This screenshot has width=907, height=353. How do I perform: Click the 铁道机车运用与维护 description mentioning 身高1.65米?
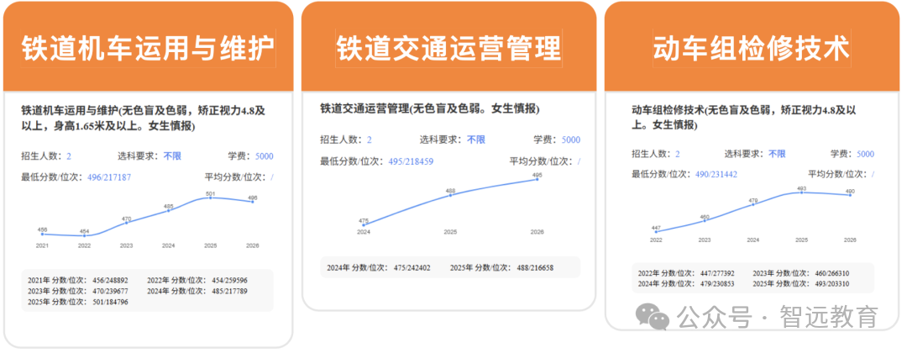pyautogui.click(x=143, y=118)
